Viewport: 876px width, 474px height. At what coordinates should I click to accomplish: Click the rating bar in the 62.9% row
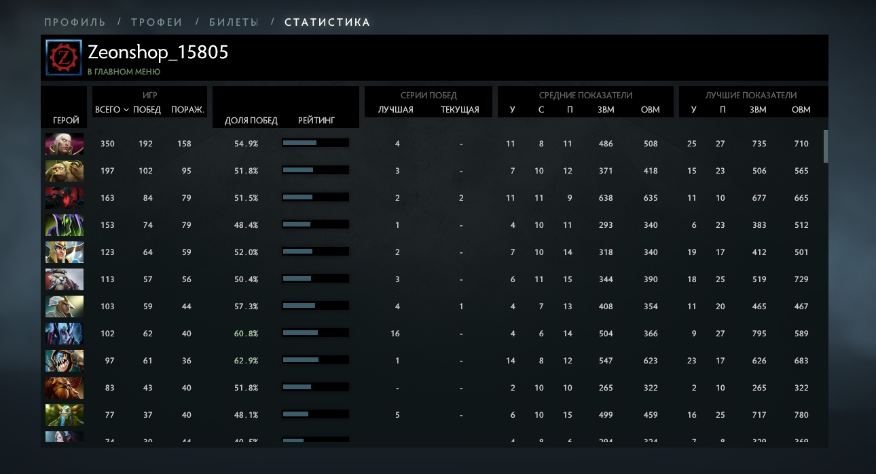pyautogui.click(x=315, y=360)
